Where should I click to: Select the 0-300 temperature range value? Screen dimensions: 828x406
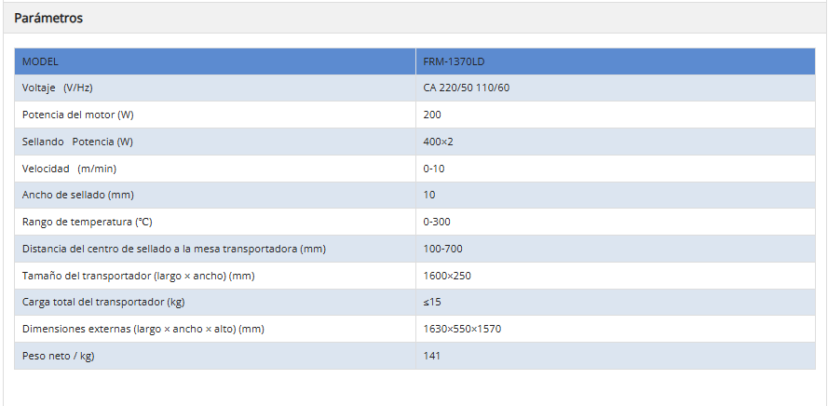pos(438,222)
